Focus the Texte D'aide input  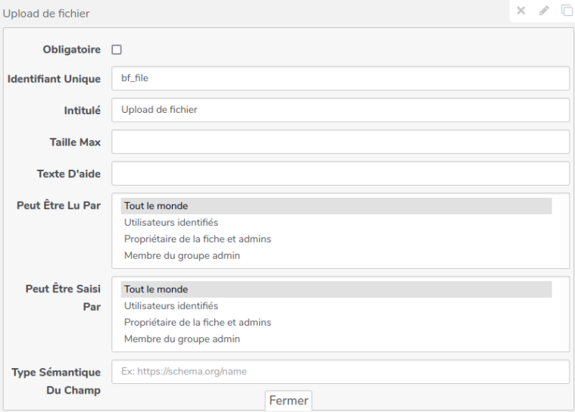point(340,173)
